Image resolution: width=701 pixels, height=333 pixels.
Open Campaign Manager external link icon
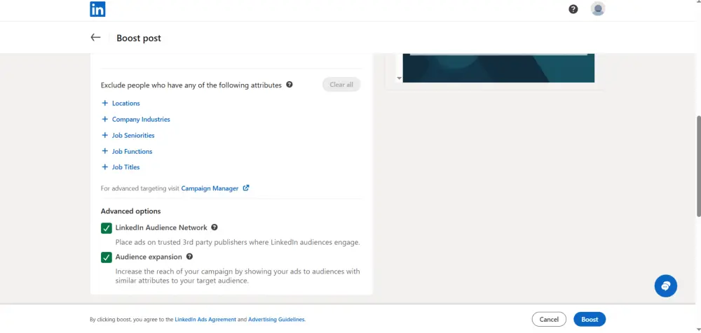click(x=246, y=188)
